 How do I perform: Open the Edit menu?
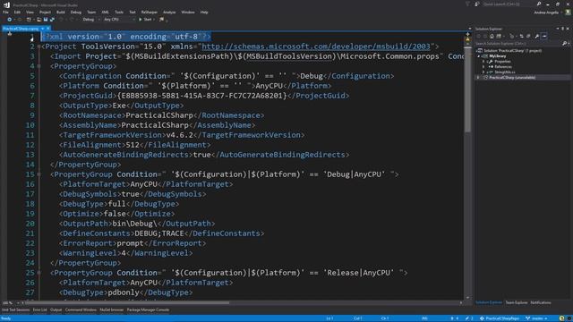pos(17,12)
